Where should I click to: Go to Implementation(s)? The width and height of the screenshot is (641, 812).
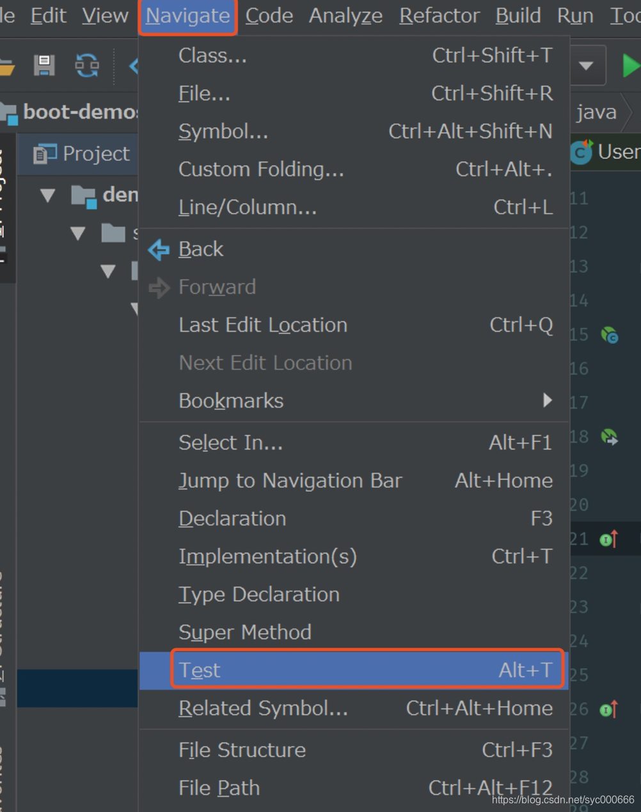(x=354, y=556)
